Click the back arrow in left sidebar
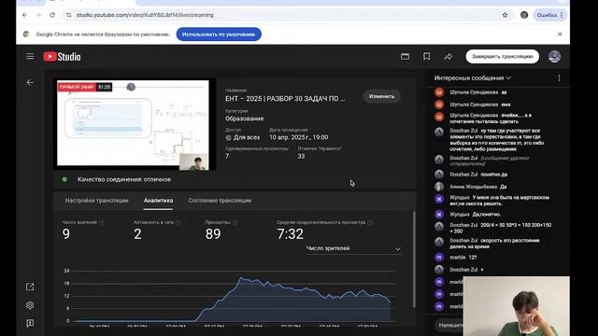This screenshot has height=336, width=598. (30, 82)
